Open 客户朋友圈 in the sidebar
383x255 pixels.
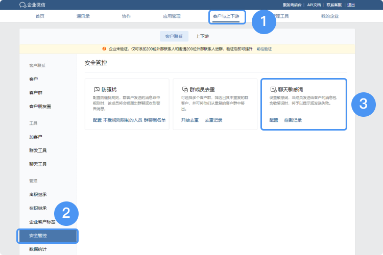[40, 107]
